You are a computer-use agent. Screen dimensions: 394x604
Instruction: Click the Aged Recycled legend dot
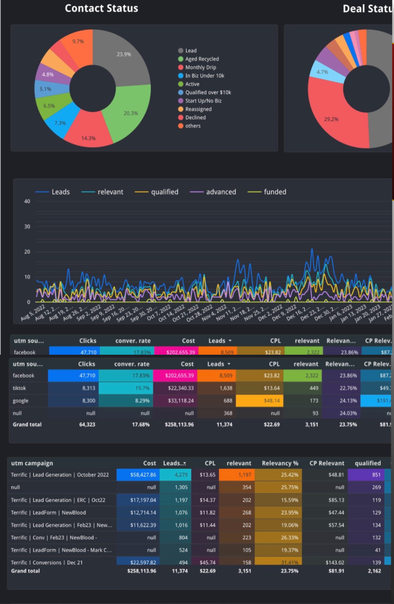(x=181, y=59)
